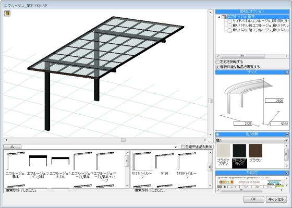Select the 飾りパネル前 tree item

click(261, 26)
